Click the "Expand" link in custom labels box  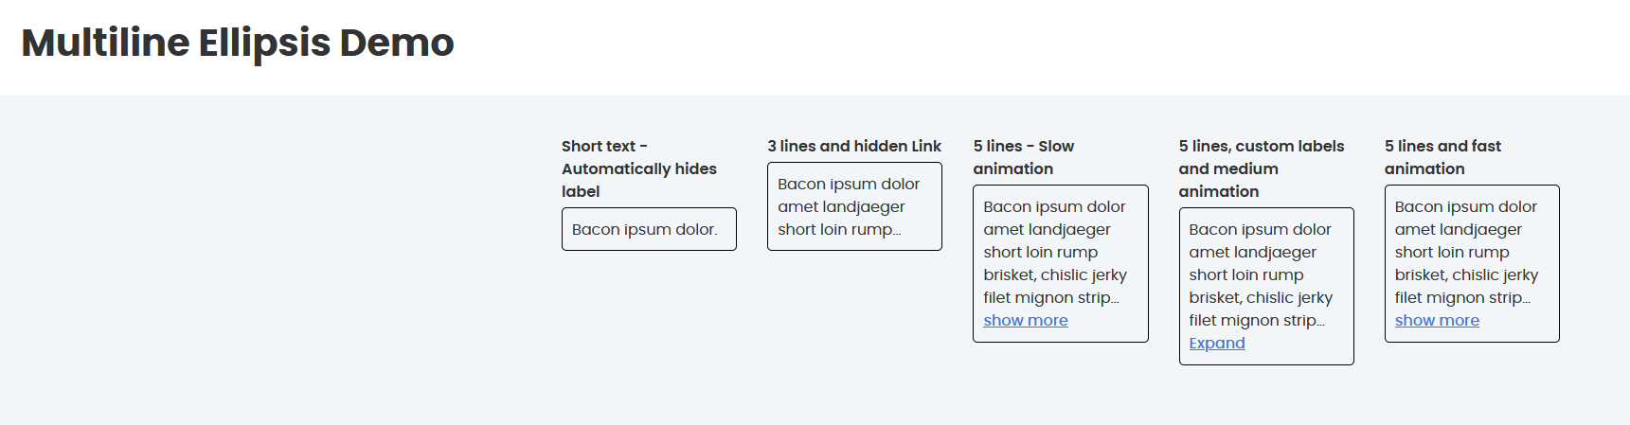[1216, 344]
